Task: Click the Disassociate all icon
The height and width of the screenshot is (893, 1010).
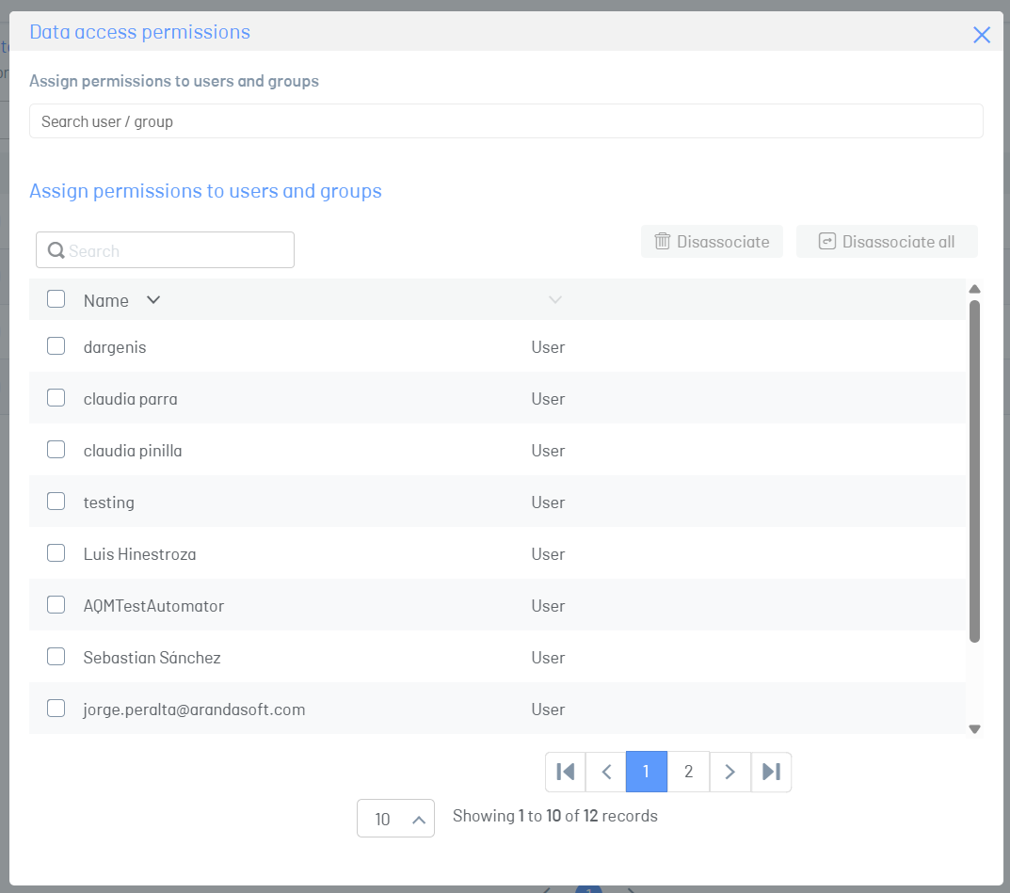Action: (827, 242)
